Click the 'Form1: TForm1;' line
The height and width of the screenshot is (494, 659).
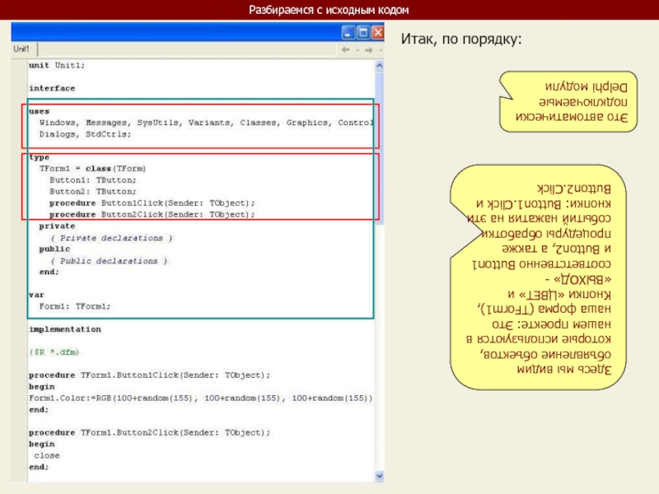(x=75, y=306)
